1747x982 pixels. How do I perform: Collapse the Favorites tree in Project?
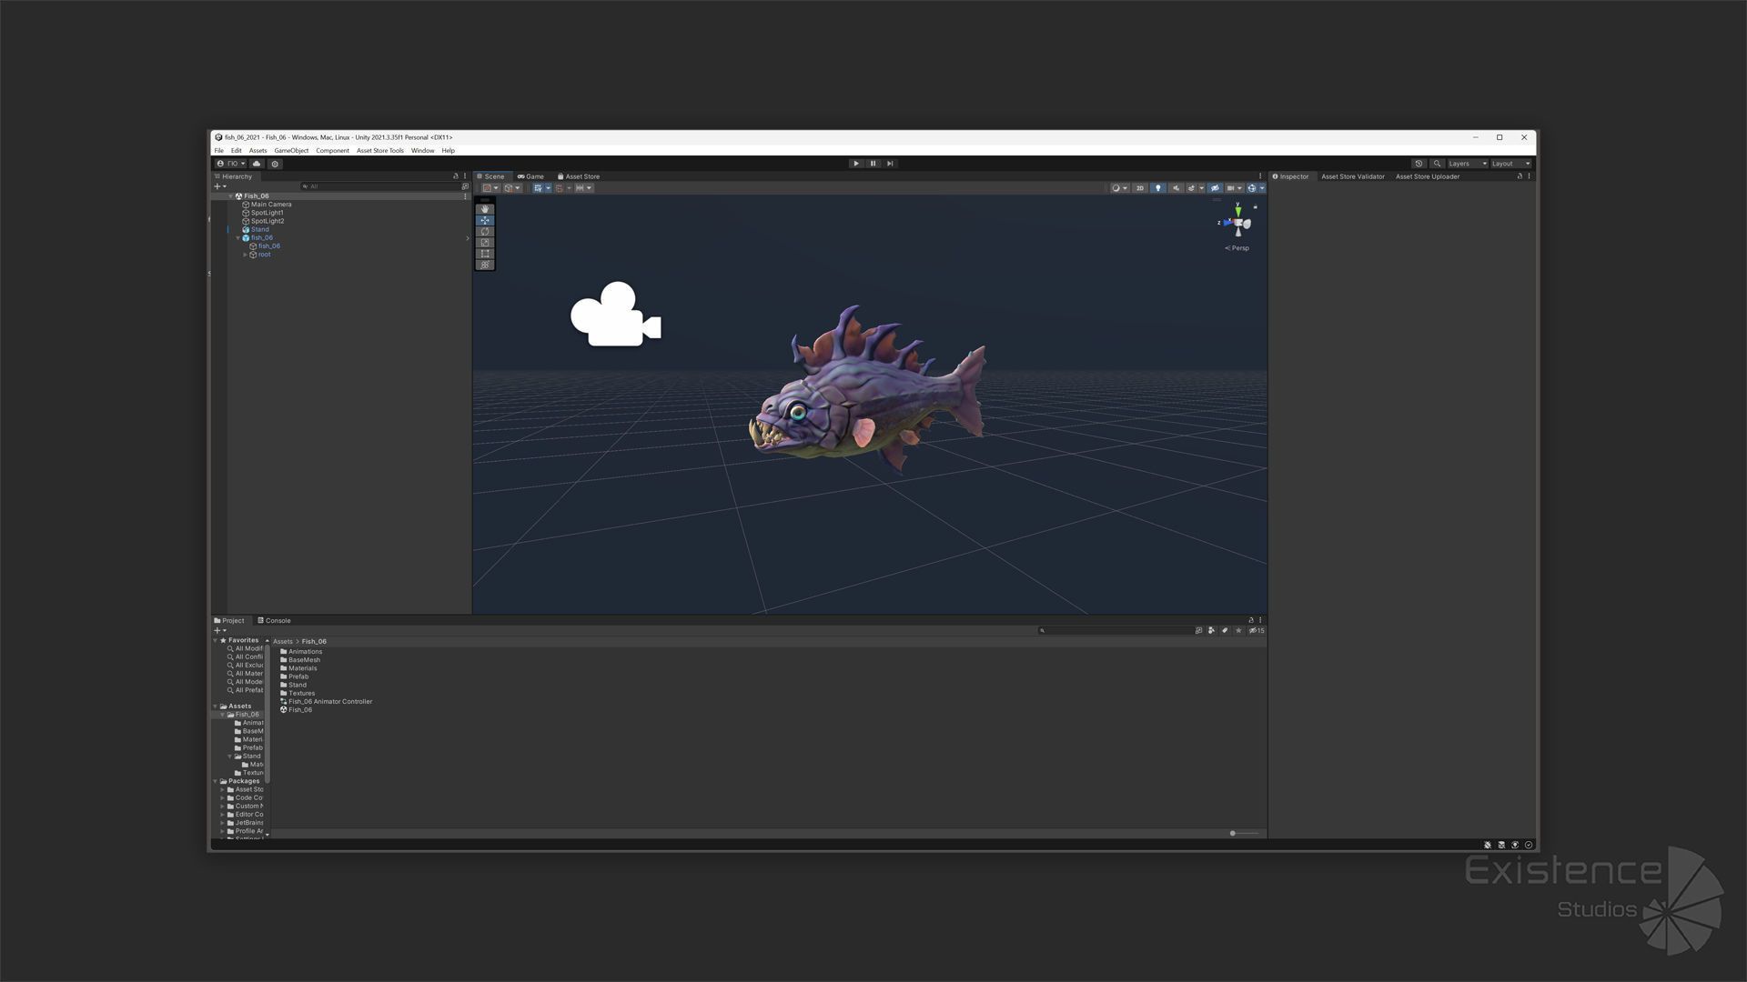216,640
